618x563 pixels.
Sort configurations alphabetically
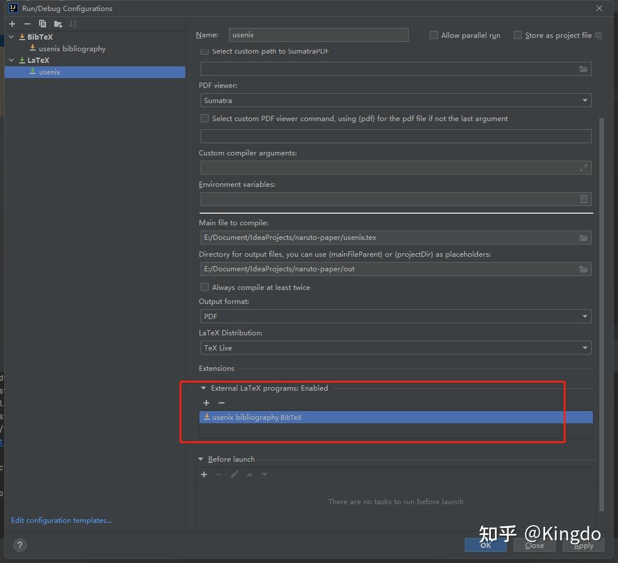click(x=72, y=24)
